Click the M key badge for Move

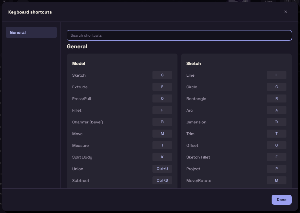pyautogui.click(x=162, y=134)
